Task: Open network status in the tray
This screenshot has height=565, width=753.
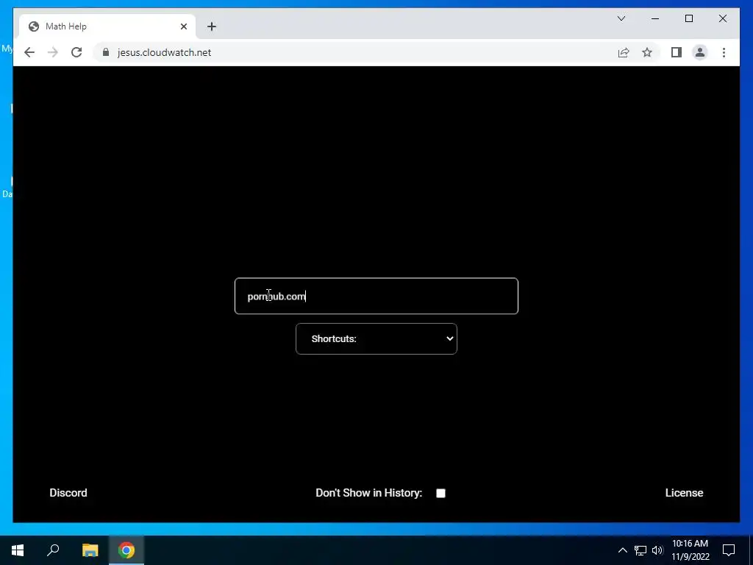Action: point(640,550)
